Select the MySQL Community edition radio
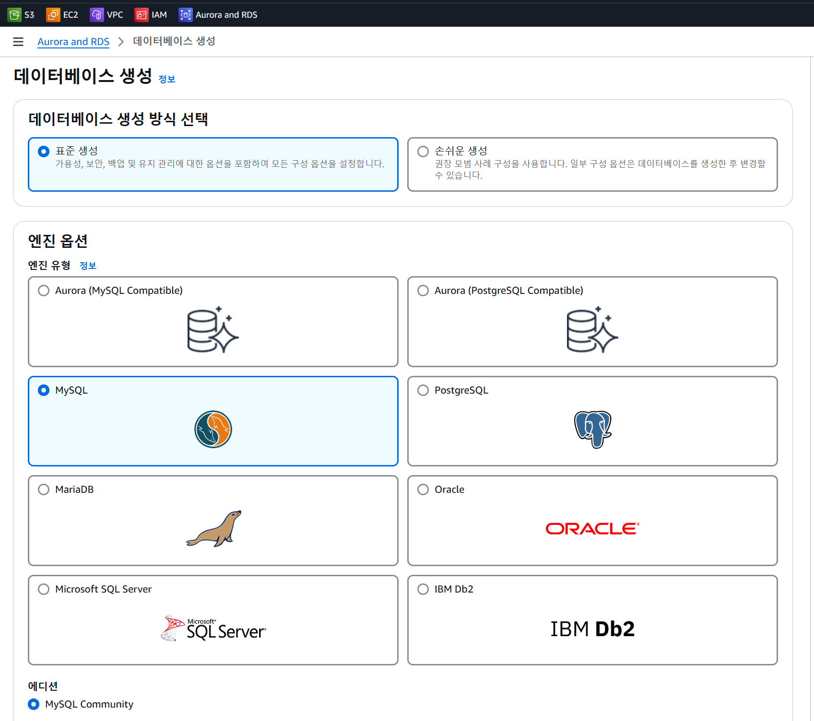The image size is (814, 721). click(x=33, y=704)
